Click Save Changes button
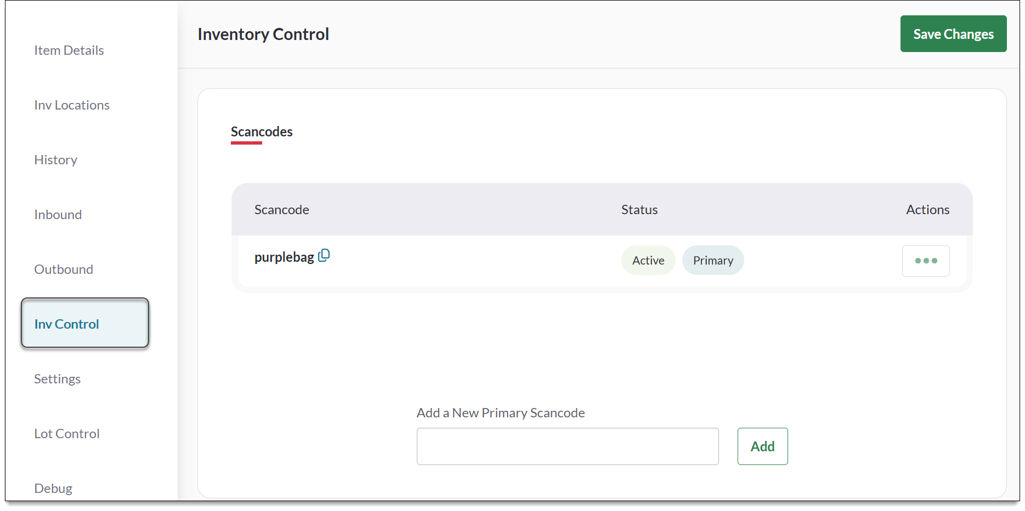The width and height of the screenshot is (1025, 511). (953, 34)
